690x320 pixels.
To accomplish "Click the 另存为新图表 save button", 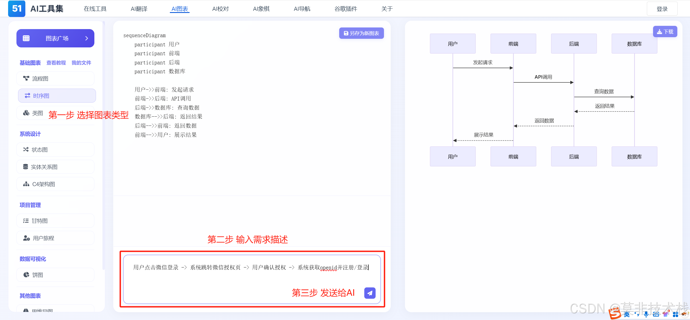I will tap(361, 33).
